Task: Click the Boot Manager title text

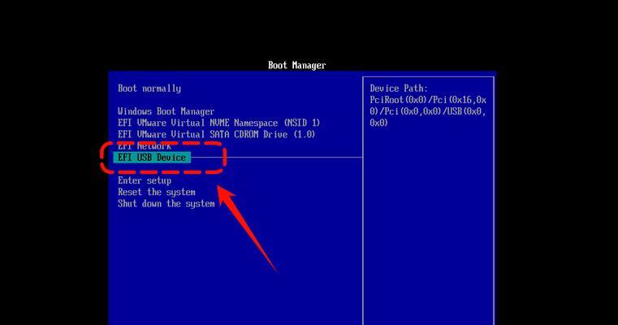Action: [296, 65]
